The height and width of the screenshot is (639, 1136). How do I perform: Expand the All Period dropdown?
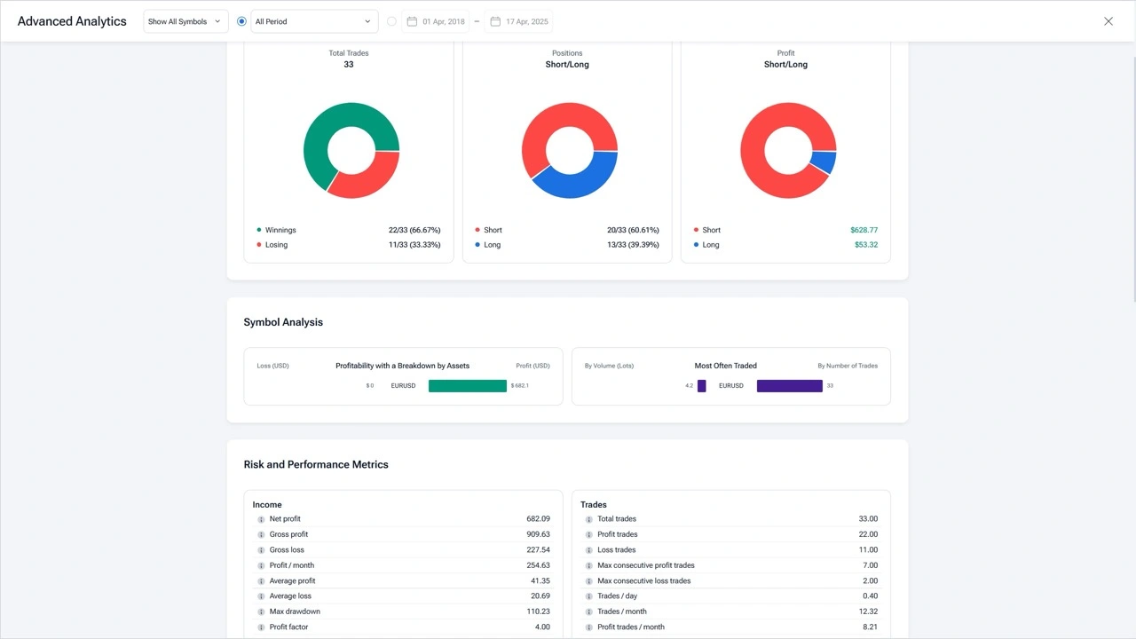point(314,21)
